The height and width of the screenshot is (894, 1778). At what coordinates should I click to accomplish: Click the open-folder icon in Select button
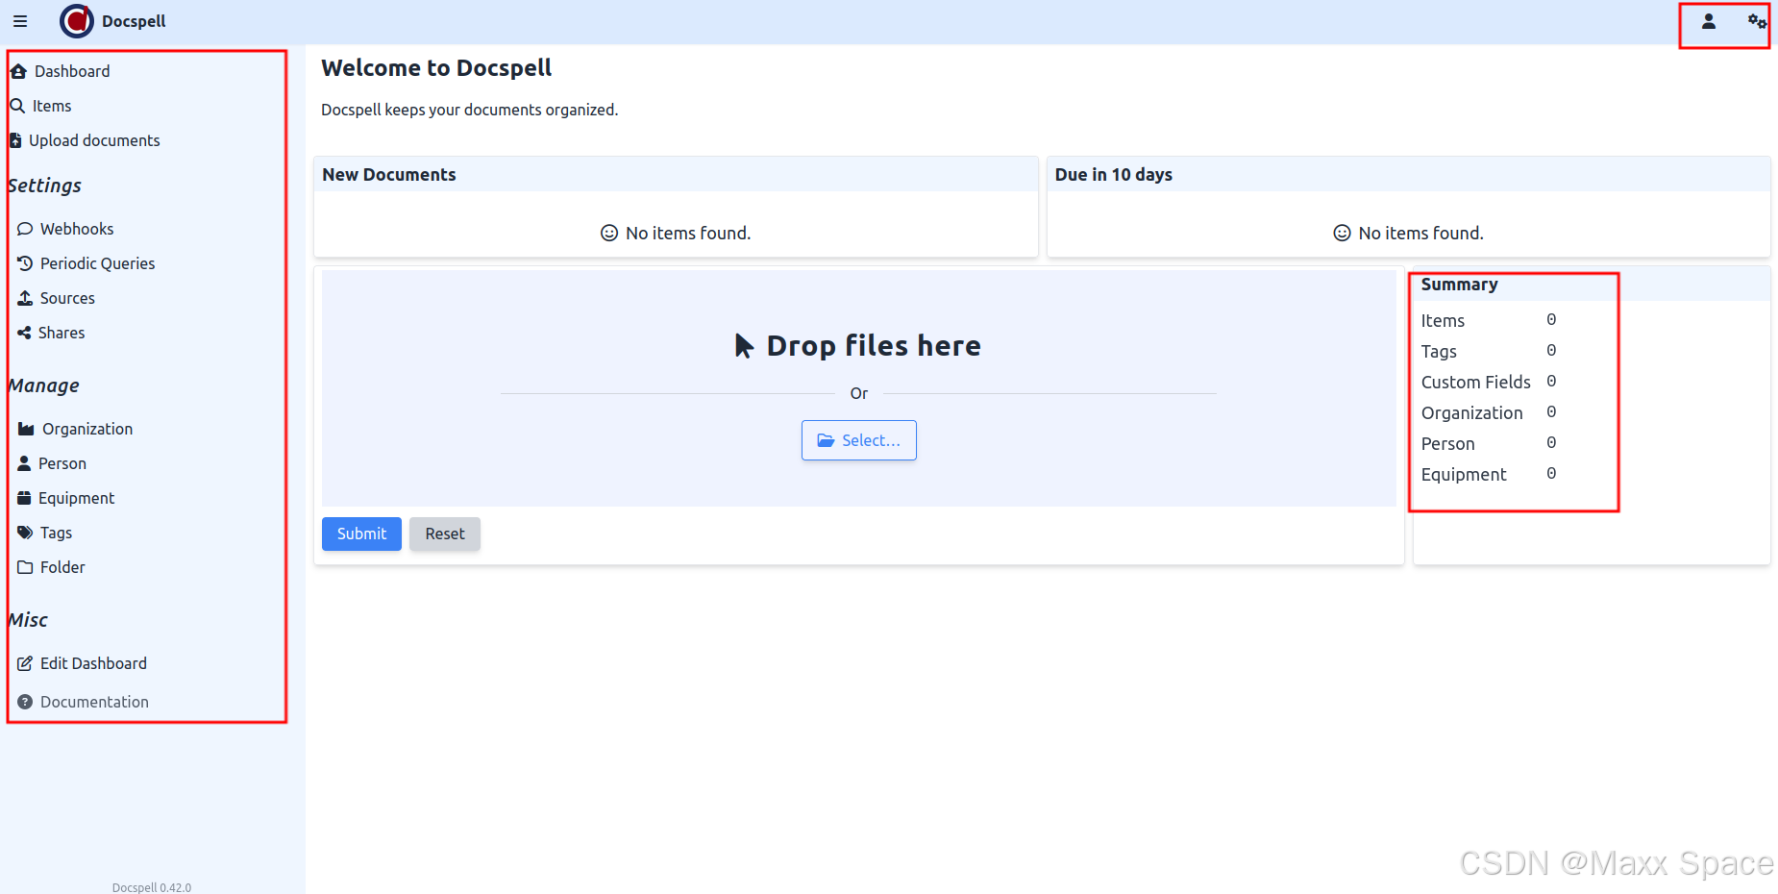coord(826,440)
